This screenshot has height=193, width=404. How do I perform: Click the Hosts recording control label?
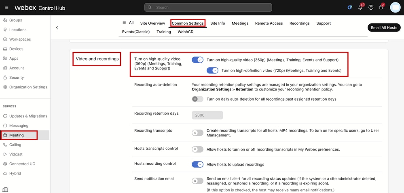(155, 164)
